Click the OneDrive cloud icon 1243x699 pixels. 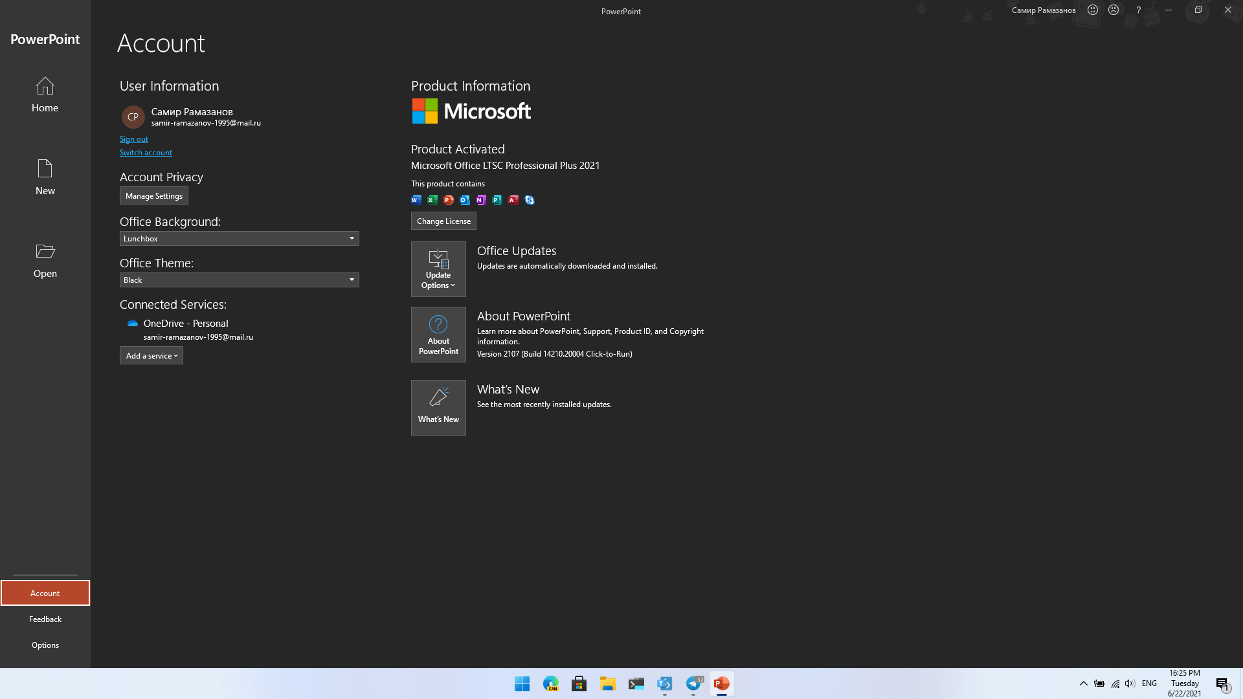[133, 323]
